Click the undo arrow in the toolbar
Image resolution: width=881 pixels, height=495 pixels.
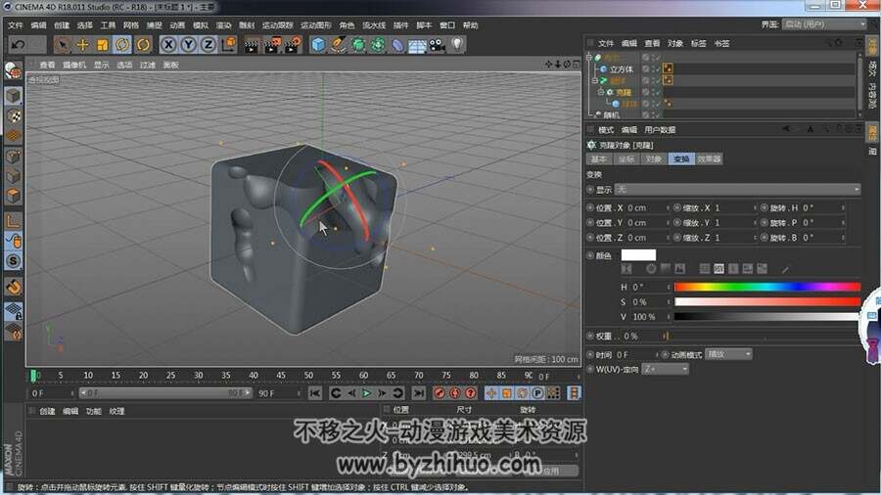coord(19,44)
